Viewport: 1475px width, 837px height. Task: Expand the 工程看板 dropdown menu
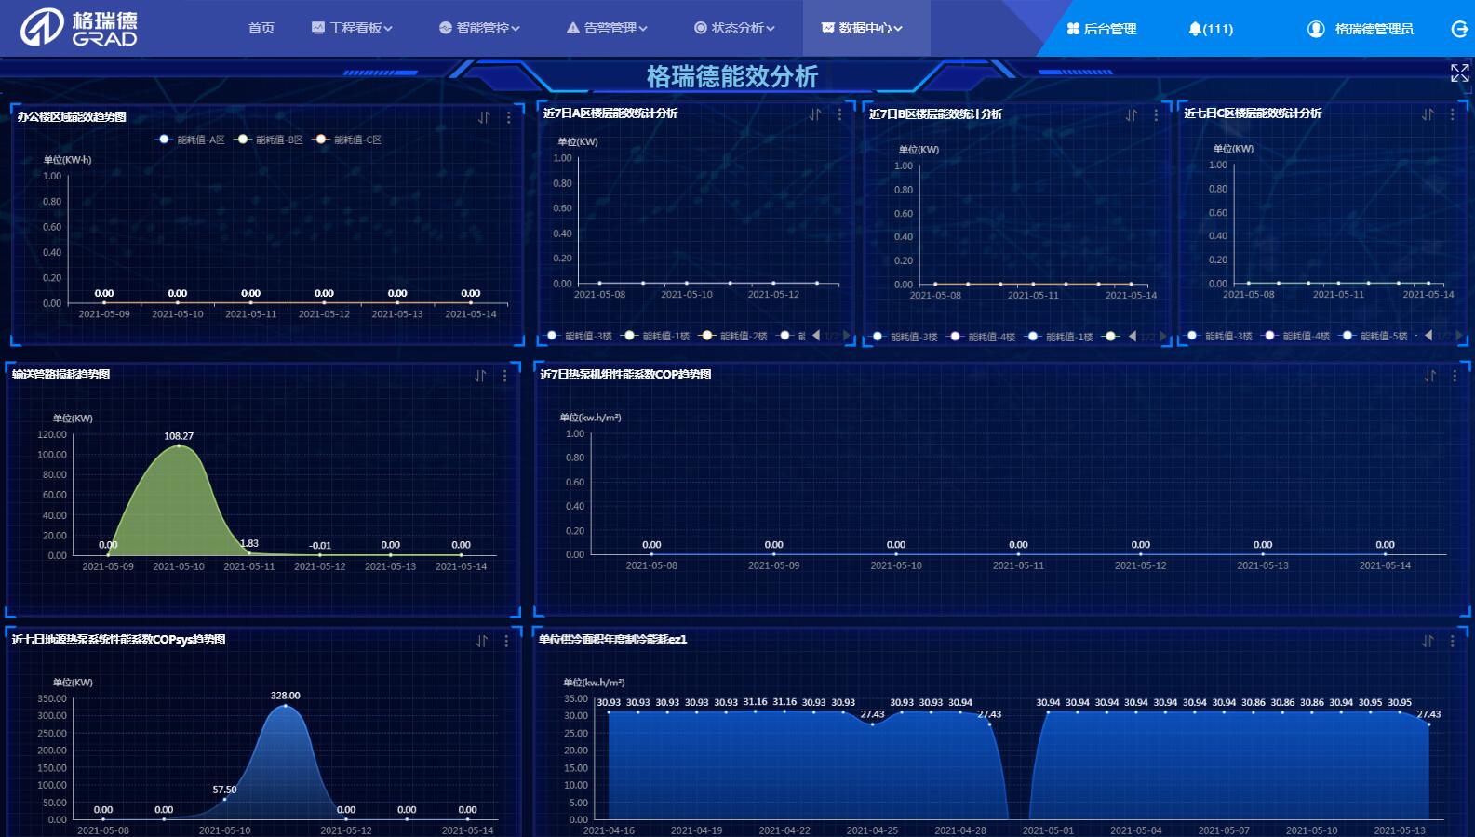click(x=352, y=28)
